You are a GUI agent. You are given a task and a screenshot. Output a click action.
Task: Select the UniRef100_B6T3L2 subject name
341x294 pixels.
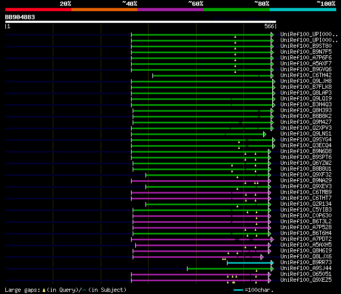pos(306,222)
